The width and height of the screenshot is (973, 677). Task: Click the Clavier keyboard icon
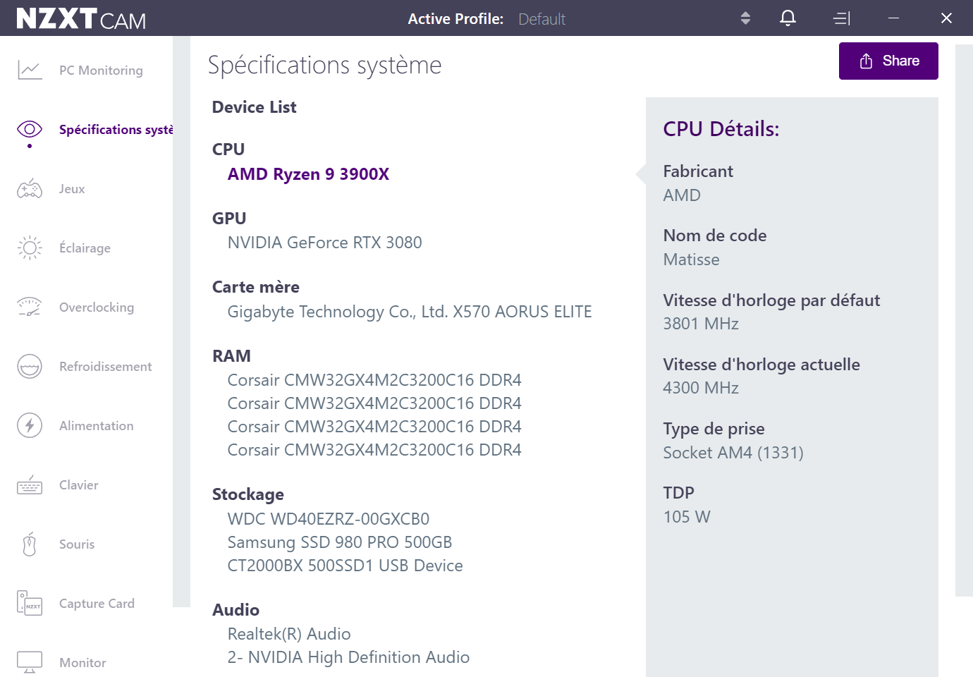30,484
